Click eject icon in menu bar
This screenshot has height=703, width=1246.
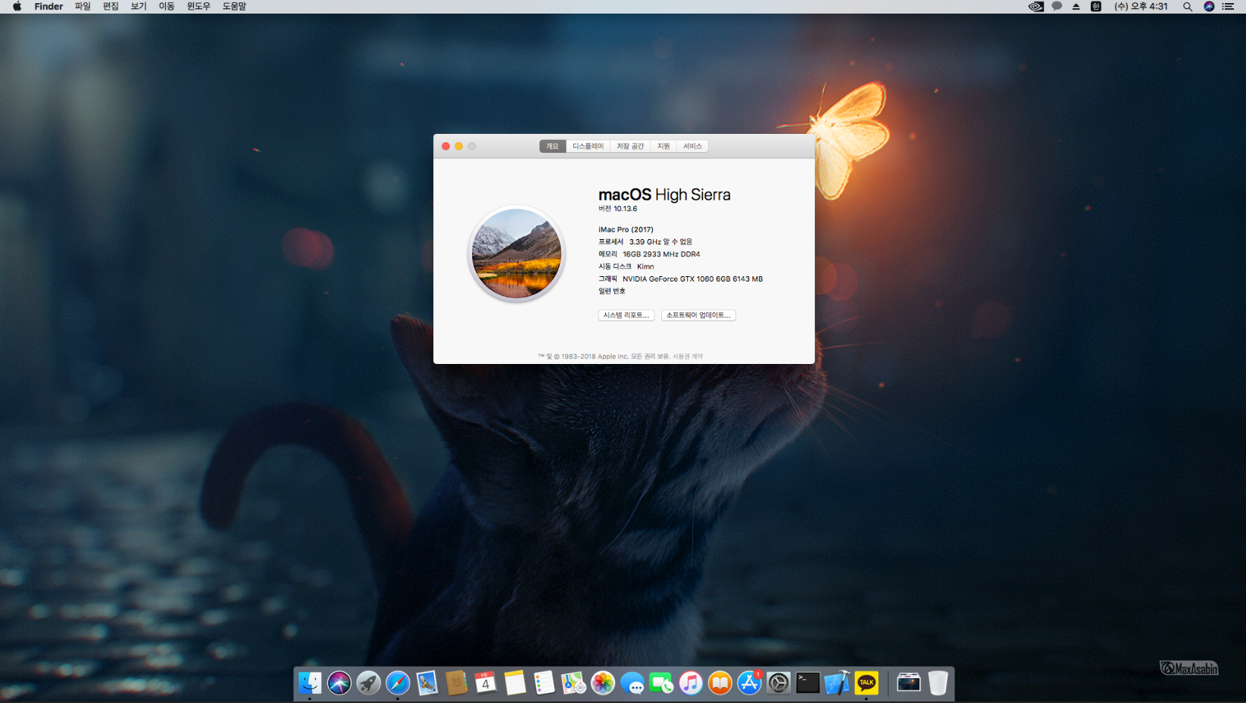(x=1076, y=6)
